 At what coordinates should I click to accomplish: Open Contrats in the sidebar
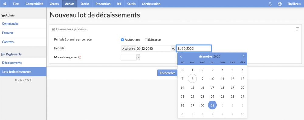(x=23, y=42)
